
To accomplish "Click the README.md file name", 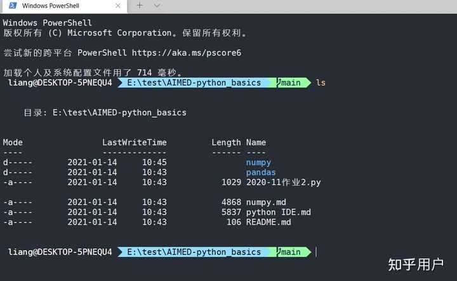I will click(x=268, y=222).
